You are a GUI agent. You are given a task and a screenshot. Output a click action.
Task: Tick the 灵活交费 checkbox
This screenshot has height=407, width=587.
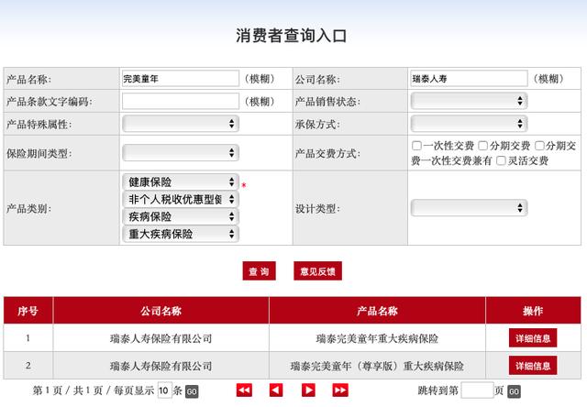click(501, 160)
